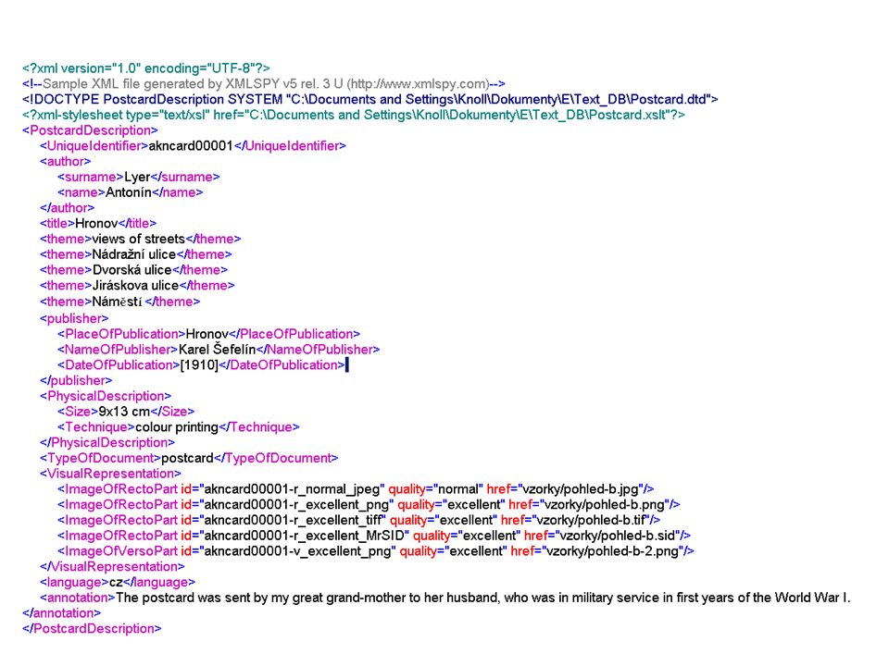This screenshot has height=666, width=889.
Task: Click the closing VisualRepresentation tag
Action: (x=112, y=567)
